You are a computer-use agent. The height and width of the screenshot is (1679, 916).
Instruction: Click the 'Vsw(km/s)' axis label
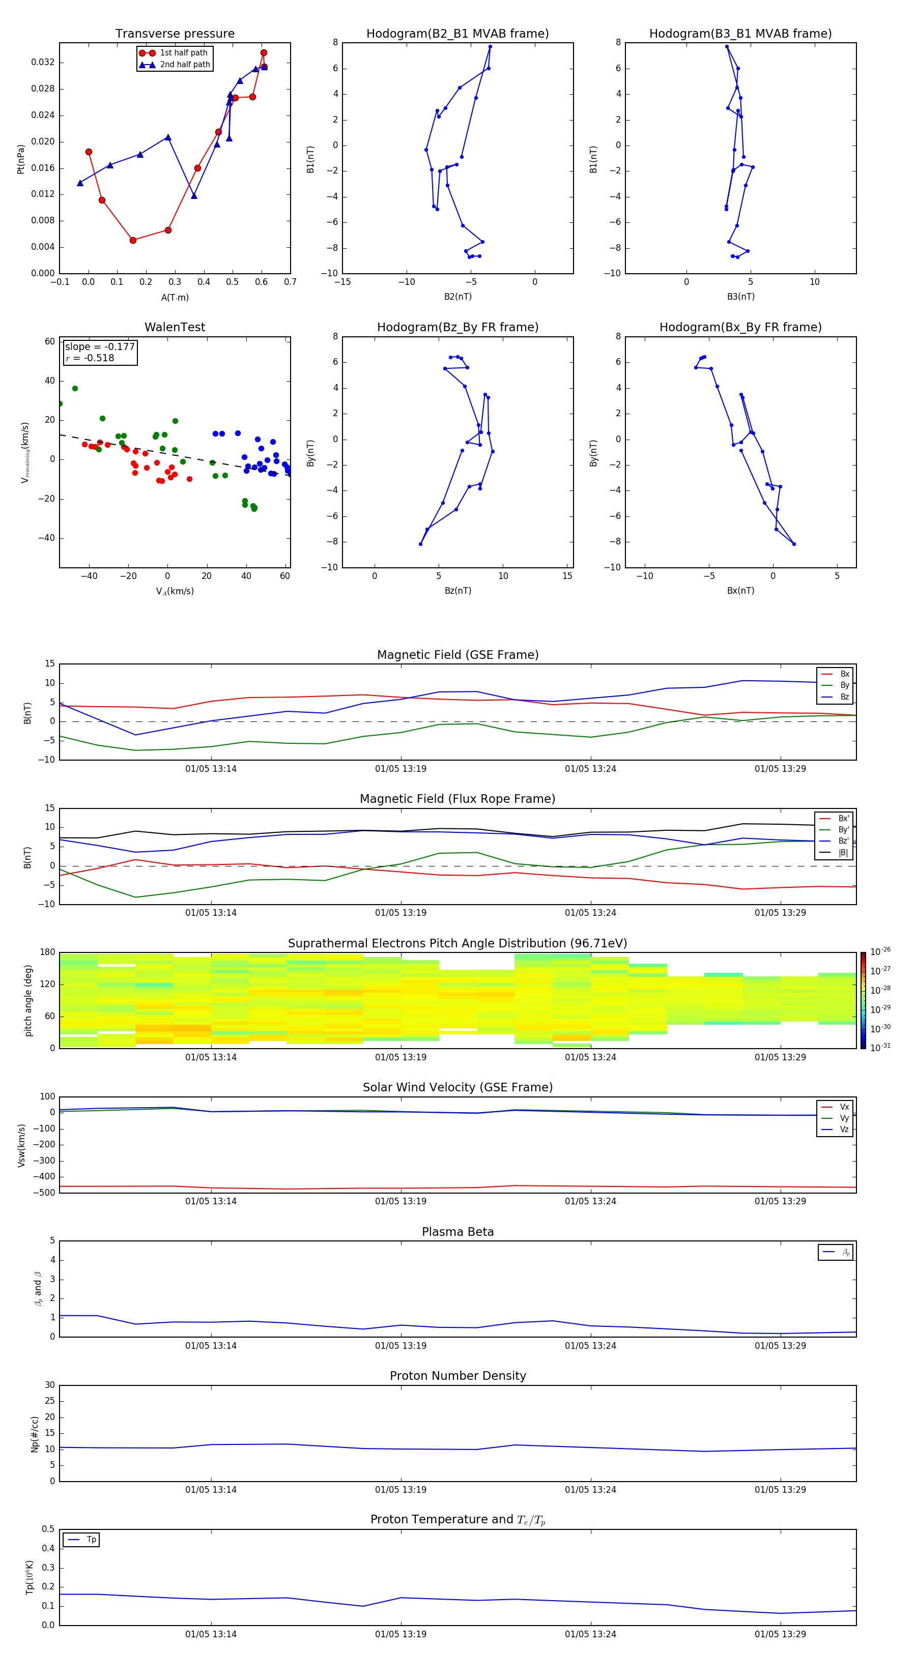21,1145
